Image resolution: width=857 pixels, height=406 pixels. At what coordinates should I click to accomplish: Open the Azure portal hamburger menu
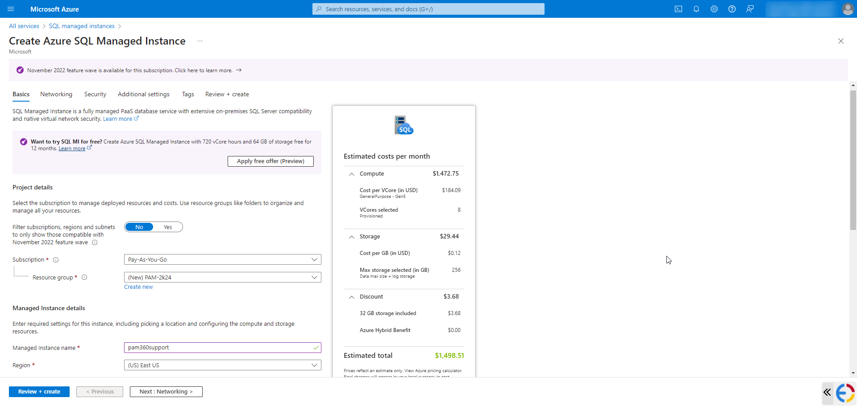[11, 9]
